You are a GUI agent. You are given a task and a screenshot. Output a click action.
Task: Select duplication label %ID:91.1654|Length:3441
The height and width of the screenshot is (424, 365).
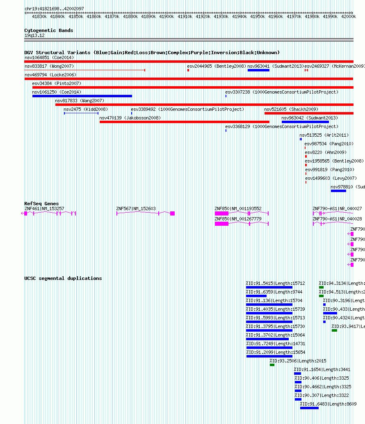(322, 370)
